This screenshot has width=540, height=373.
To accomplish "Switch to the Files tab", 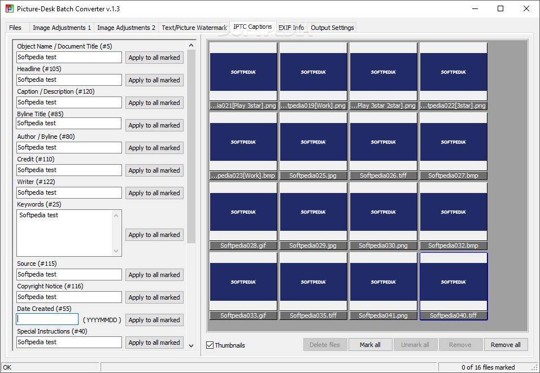I will coord(15,28).
